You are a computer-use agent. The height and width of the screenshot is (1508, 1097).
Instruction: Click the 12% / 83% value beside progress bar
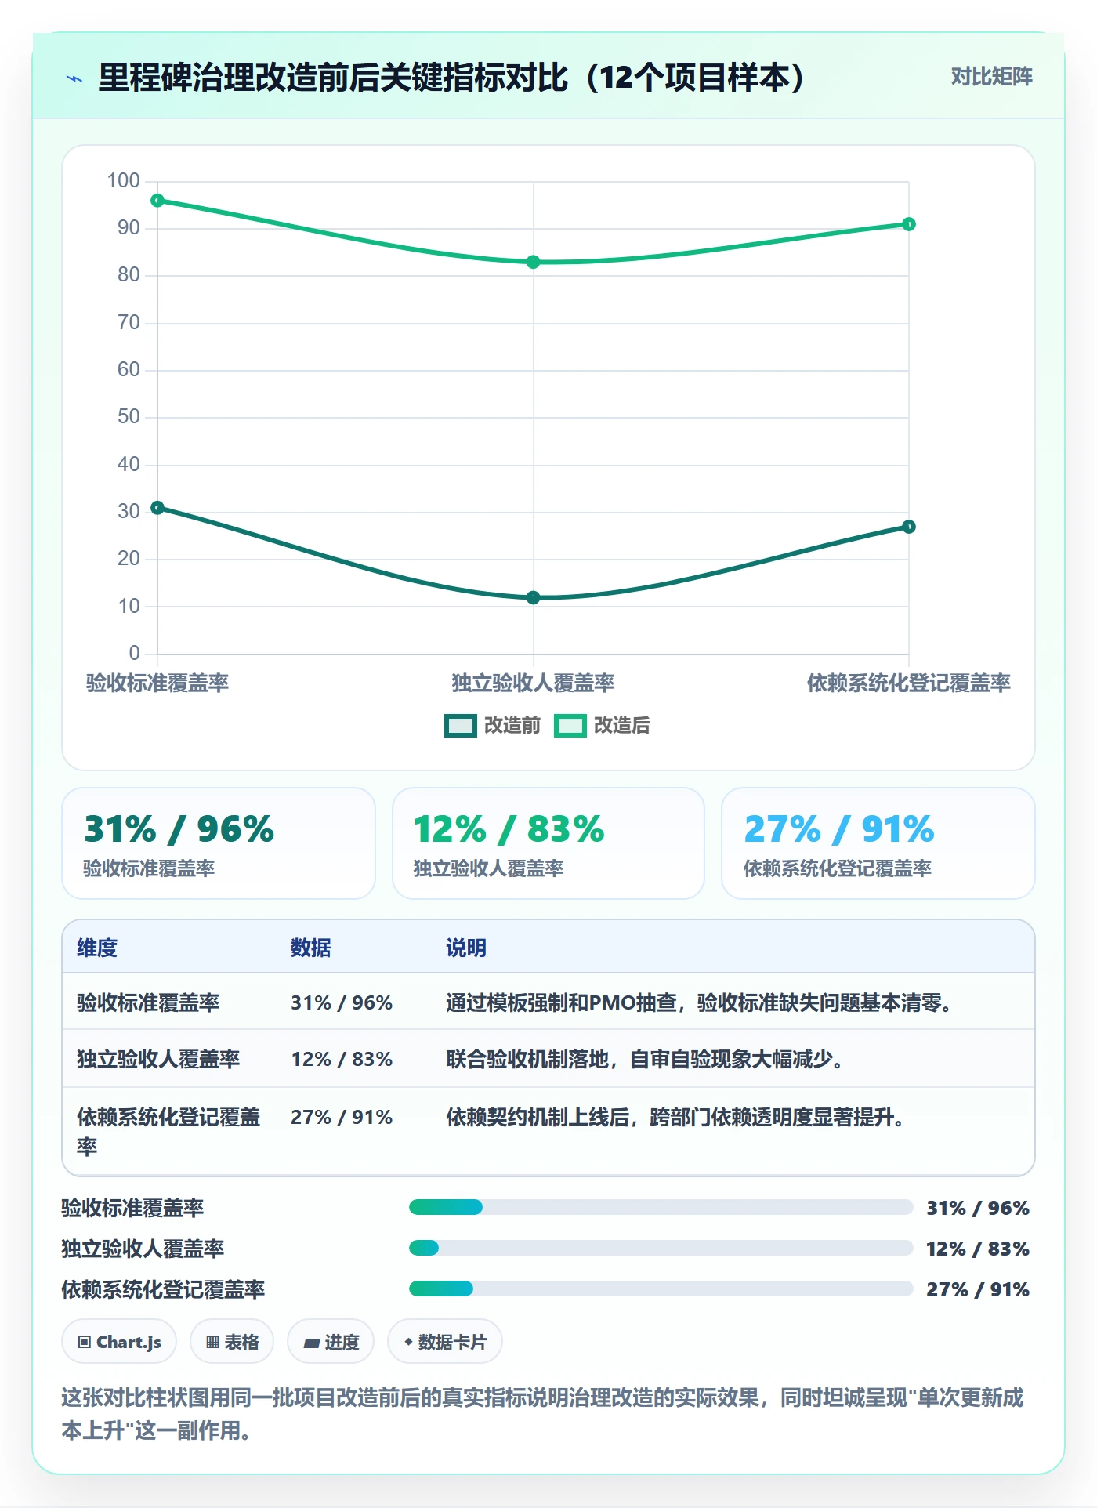coord(978,1249)
